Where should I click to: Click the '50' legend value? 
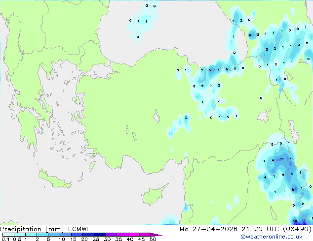point(153,239)
